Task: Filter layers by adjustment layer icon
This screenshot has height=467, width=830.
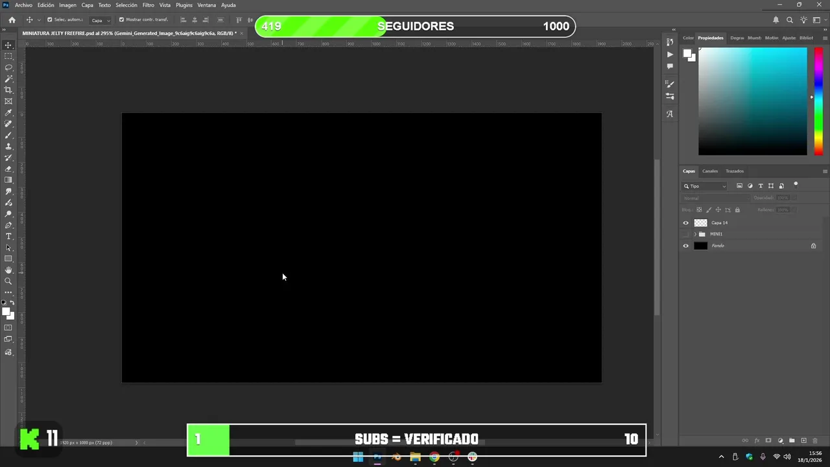Action: (x=750, y=186)
